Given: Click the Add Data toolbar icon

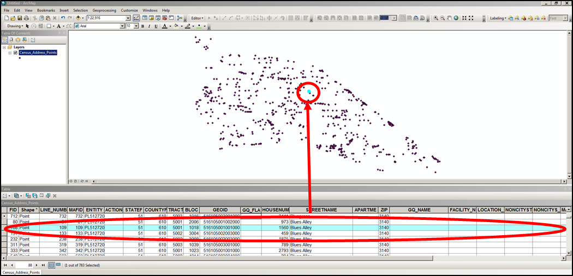Looking at the screenshot, I should pyautogui.click(x=78, y=18).
